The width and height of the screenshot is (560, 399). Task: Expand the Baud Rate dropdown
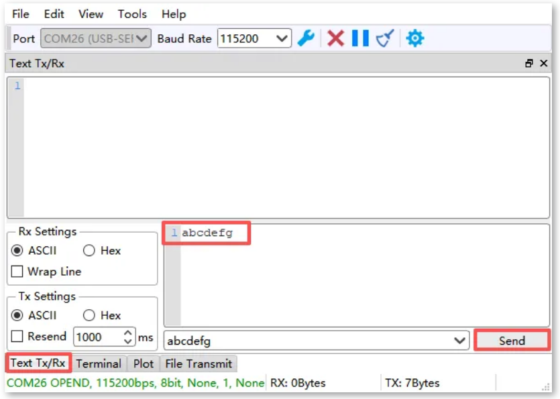282,38
